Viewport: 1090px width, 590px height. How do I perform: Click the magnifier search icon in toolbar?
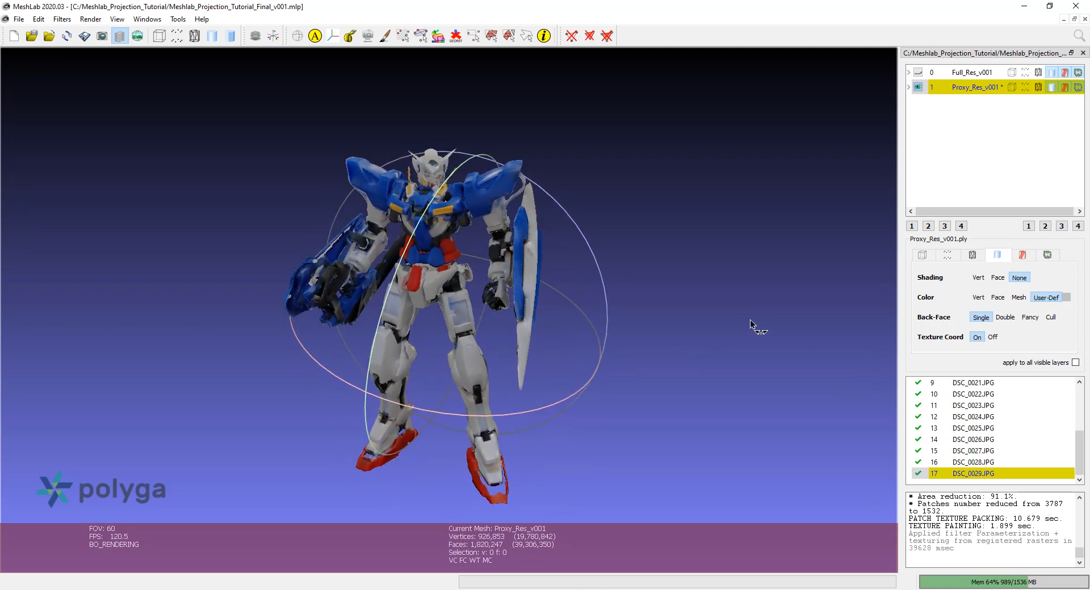click(x=1079, y=36)
